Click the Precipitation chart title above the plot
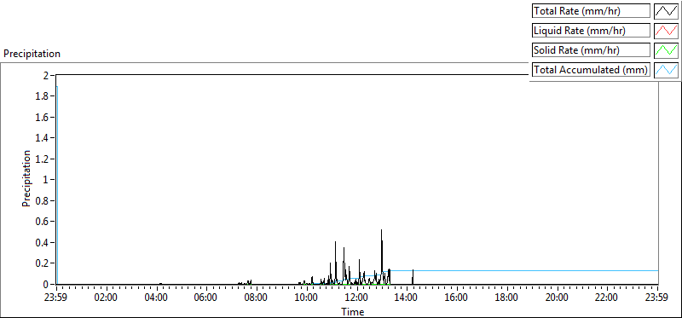The height and width of the screenshot is (318, 682). [x=32, y=54]
